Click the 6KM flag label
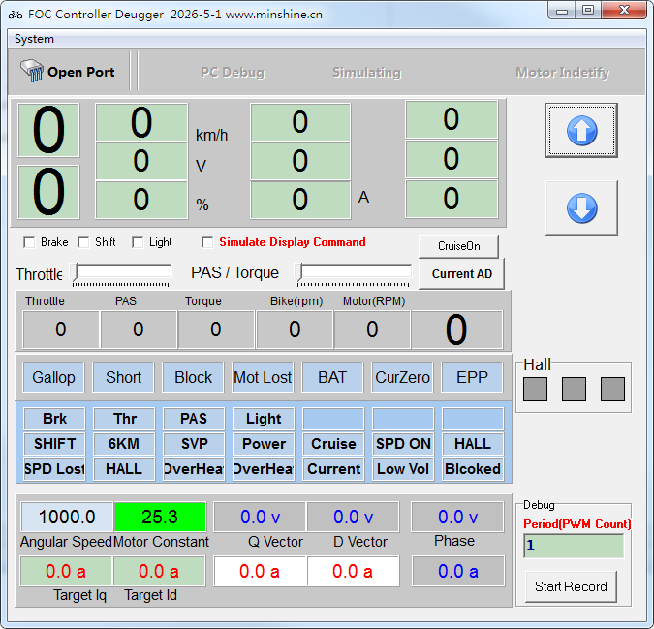Screen dimensions: 654x629 click(124, 443)
